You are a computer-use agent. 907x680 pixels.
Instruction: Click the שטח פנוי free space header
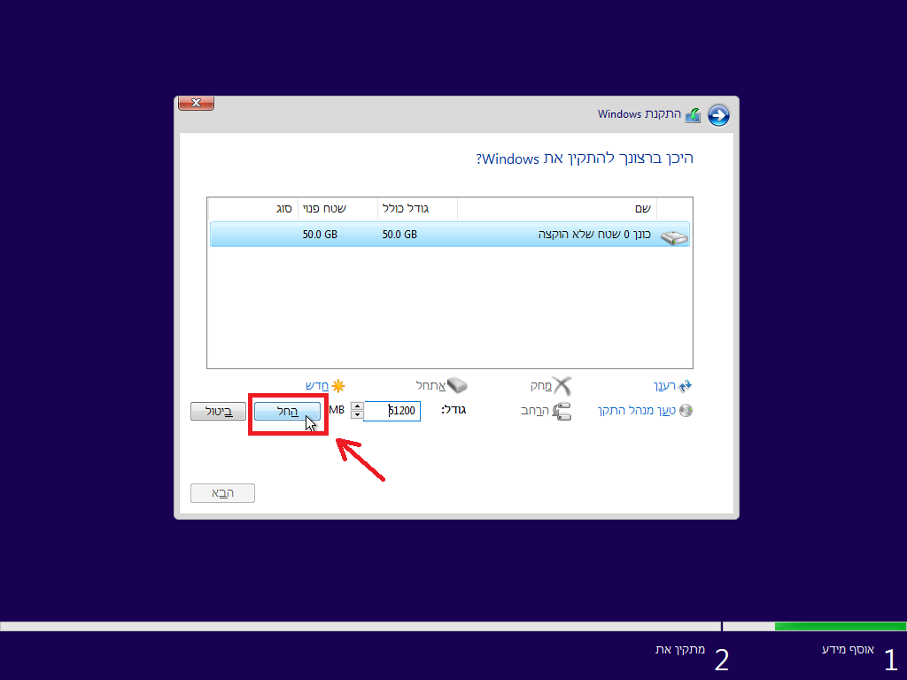[x=337, y=209]
